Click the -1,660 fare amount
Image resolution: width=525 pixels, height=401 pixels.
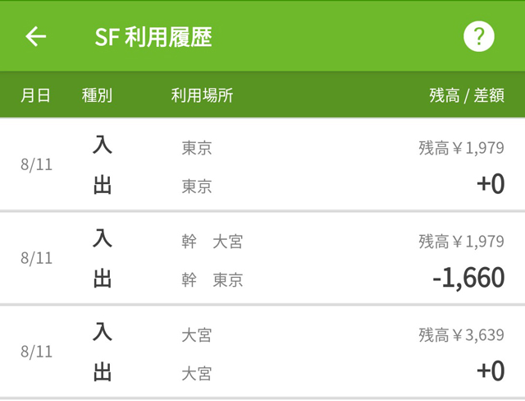[468, 278]
